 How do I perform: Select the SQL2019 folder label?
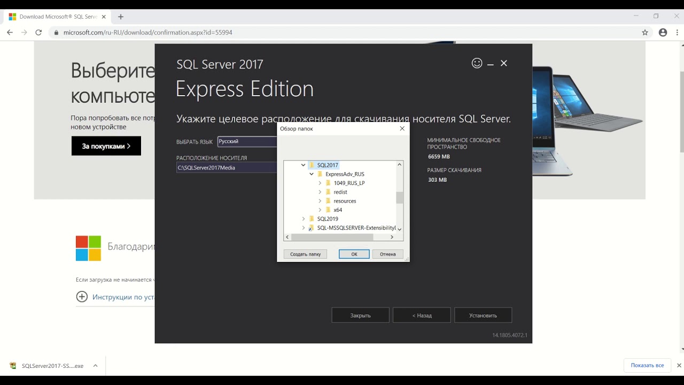pos(328,219)
